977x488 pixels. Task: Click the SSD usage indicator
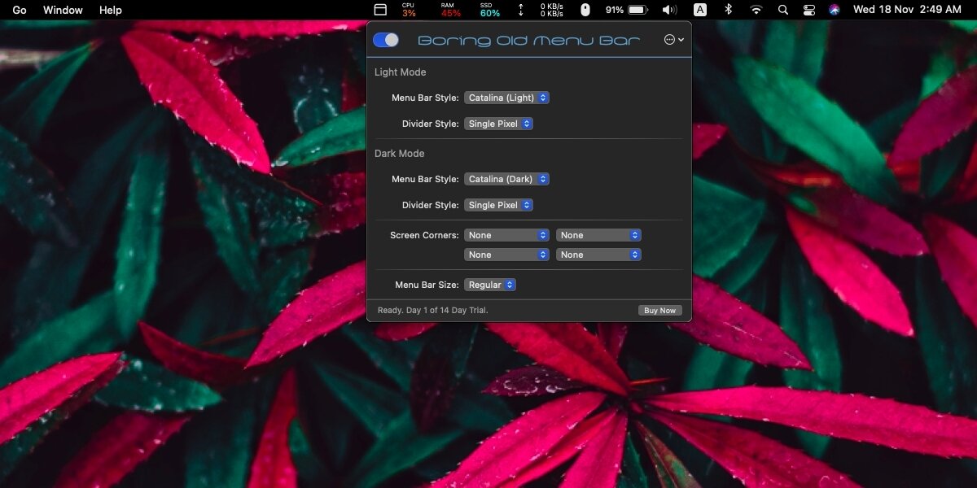click(489, 10)
